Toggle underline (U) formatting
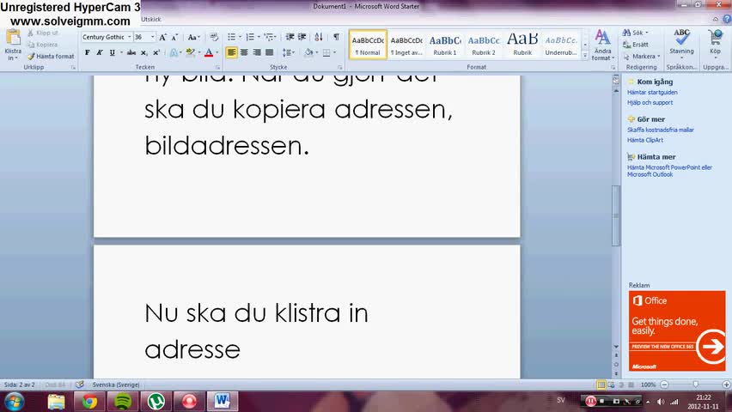 click(x=112, y=52)
